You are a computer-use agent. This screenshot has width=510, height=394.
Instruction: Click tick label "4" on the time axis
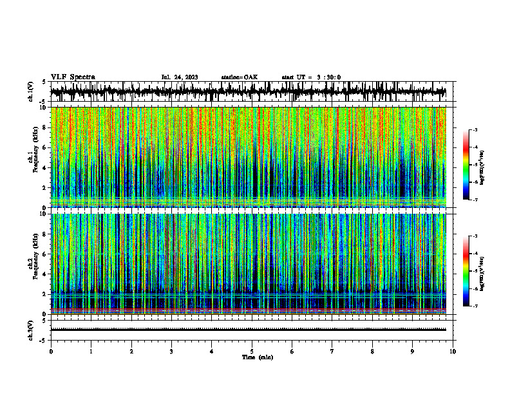pyautogui.click(x=212, y=352)
